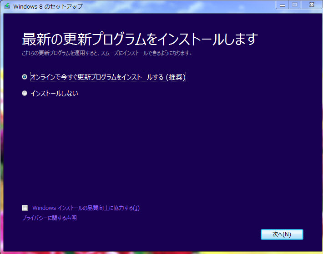Click the Windows 8 setup title bar icon

pos(7,6)
